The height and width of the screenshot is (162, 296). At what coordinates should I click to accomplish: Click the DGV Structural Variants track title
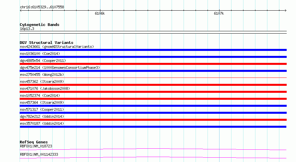click(x=47, y=43)
